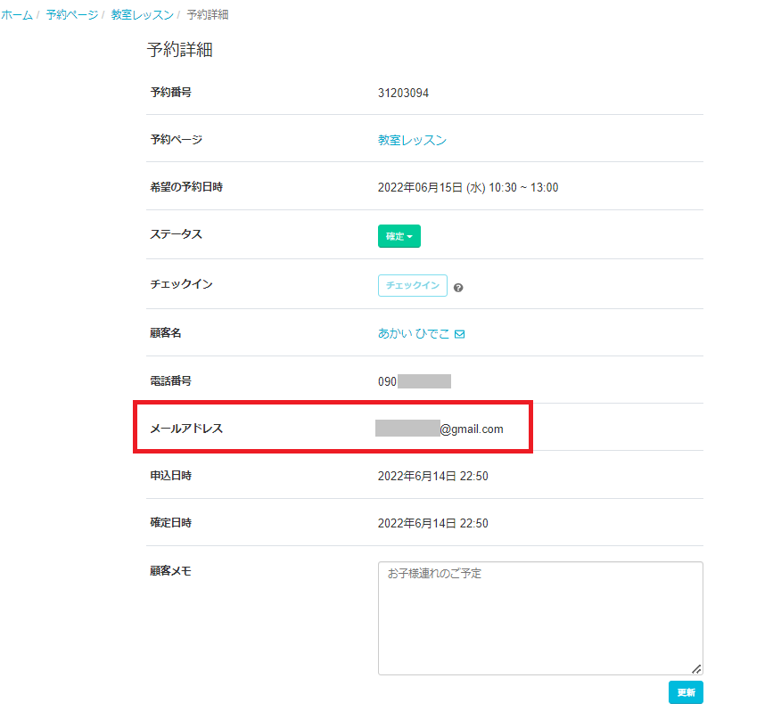The height and width of the screenshot is (711, 781).
Task: Click the 確定日時 timestamp value
Action: pos(432,523)
